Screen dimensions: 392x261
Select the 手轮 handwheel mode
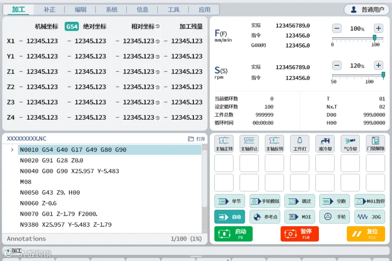[335, 217]
